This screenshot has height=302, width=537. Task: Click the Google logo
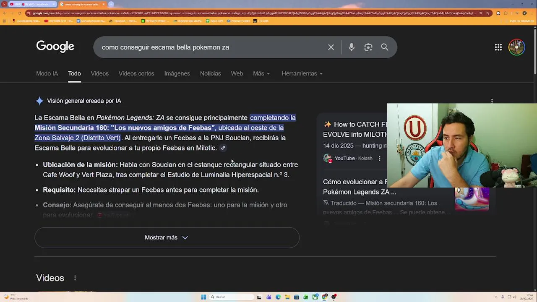click(x=55, y=46)
